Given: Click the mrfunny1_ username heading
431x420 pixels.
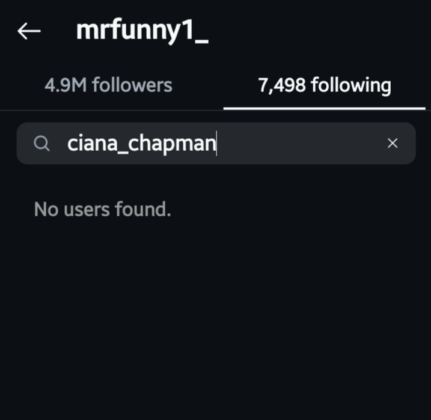Looking at the screenshot, I should point(142,31).
